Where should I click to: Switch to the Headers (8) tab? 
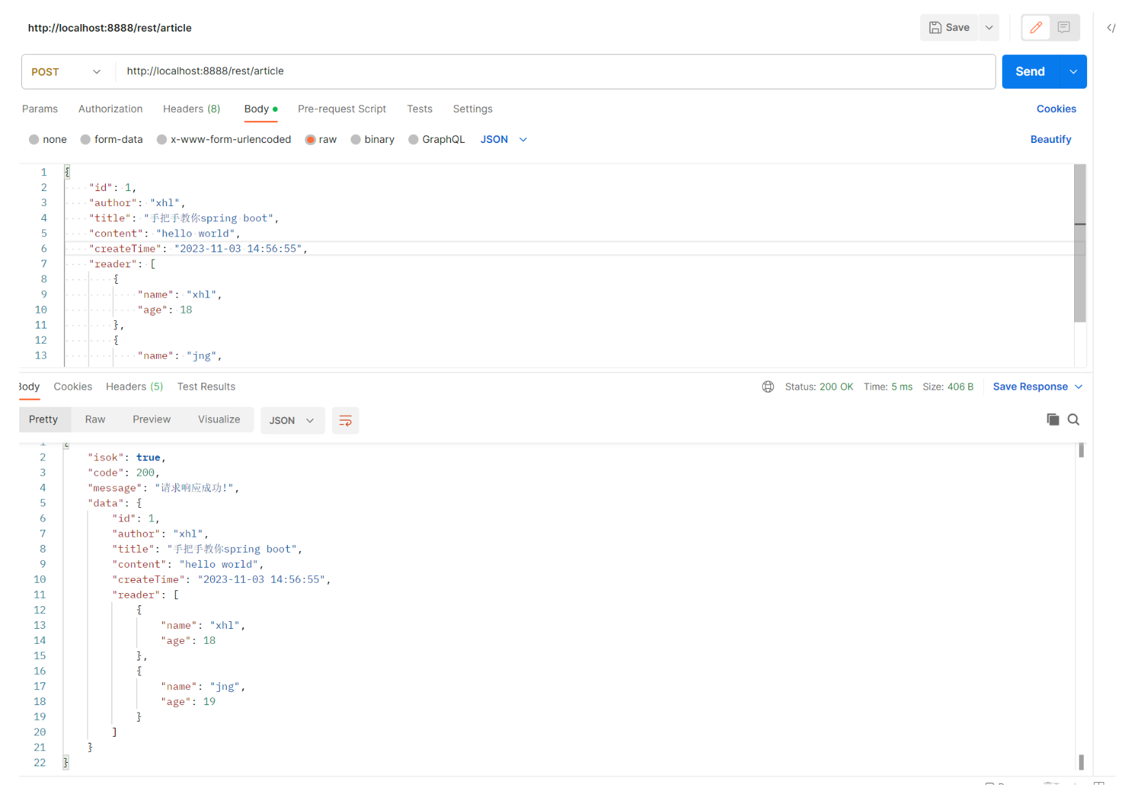coord(191,109)
